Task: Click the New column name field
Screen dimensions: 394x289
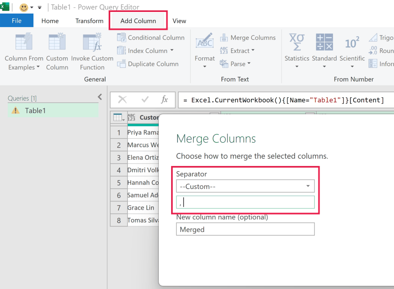Action: coord(245,229)
